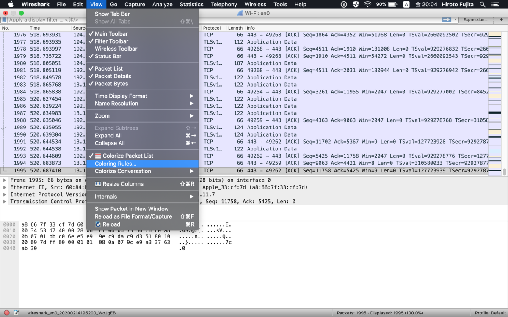Enable the Wireless Toolbar
The image size is (508, 317).
click(x=143, y=49)
